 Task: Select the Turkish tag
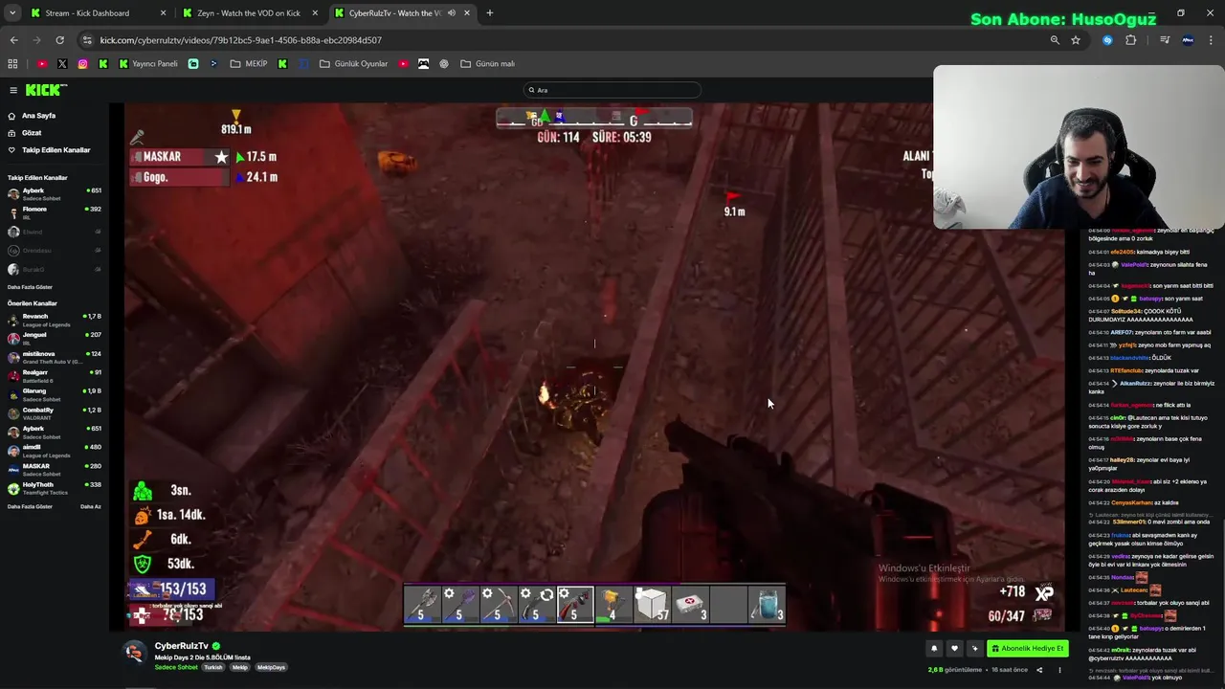pyautogui.click(x=212, y=667)
